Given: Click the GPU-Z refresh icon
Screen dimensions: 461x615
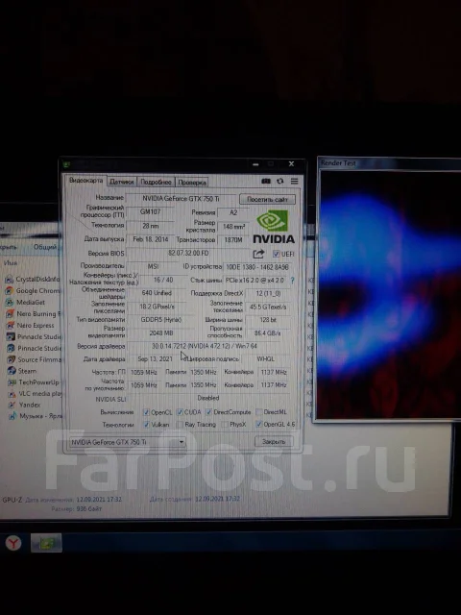Looking at the screenshot, I should [279, 181].
